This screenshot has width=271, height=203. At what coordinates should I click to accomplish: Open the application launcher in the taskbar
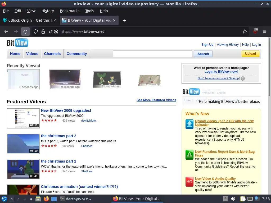(4, 199)
